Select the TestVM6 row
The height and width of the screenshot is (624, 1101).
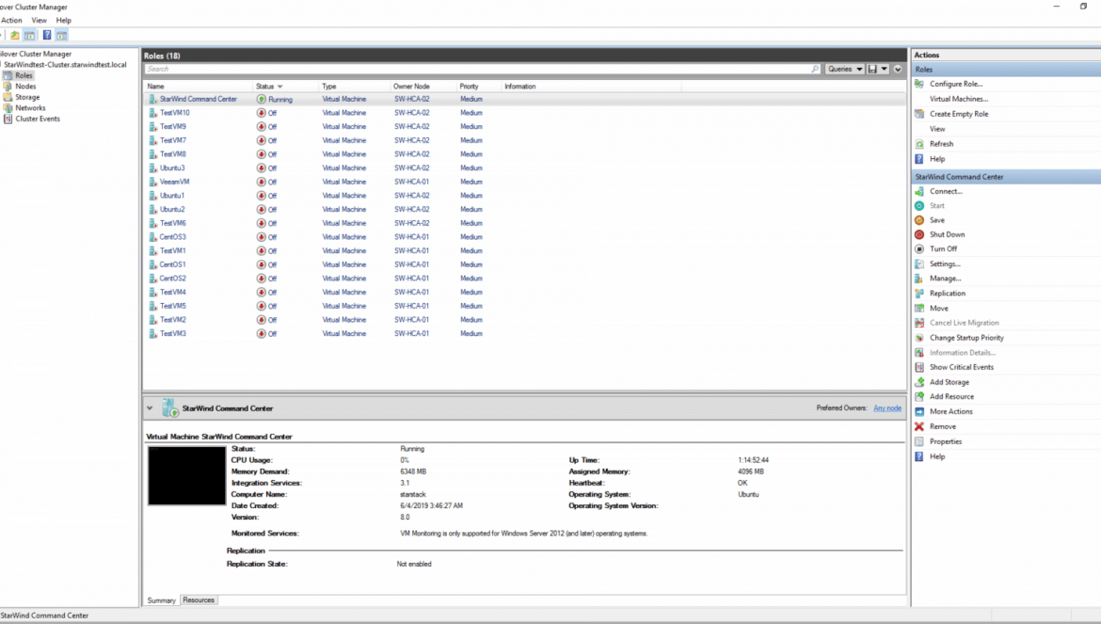tap(524, 223)
